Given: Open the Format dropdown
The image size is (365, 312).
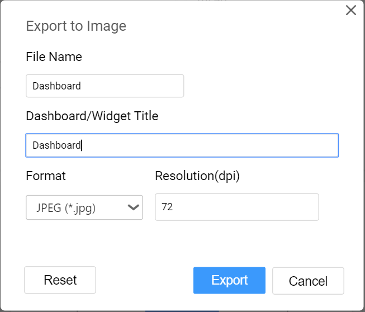Looking at the screenshot, I should [x=84, y=207].
